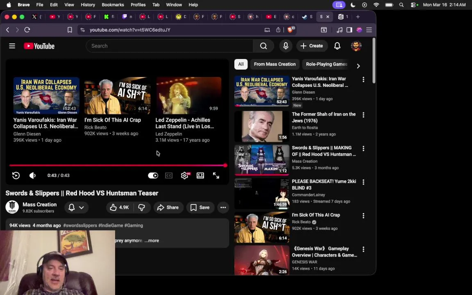Open options for Yanis Varoufakis sidebar video
This screenshot has width=472, height=295.
pos(363,79)
